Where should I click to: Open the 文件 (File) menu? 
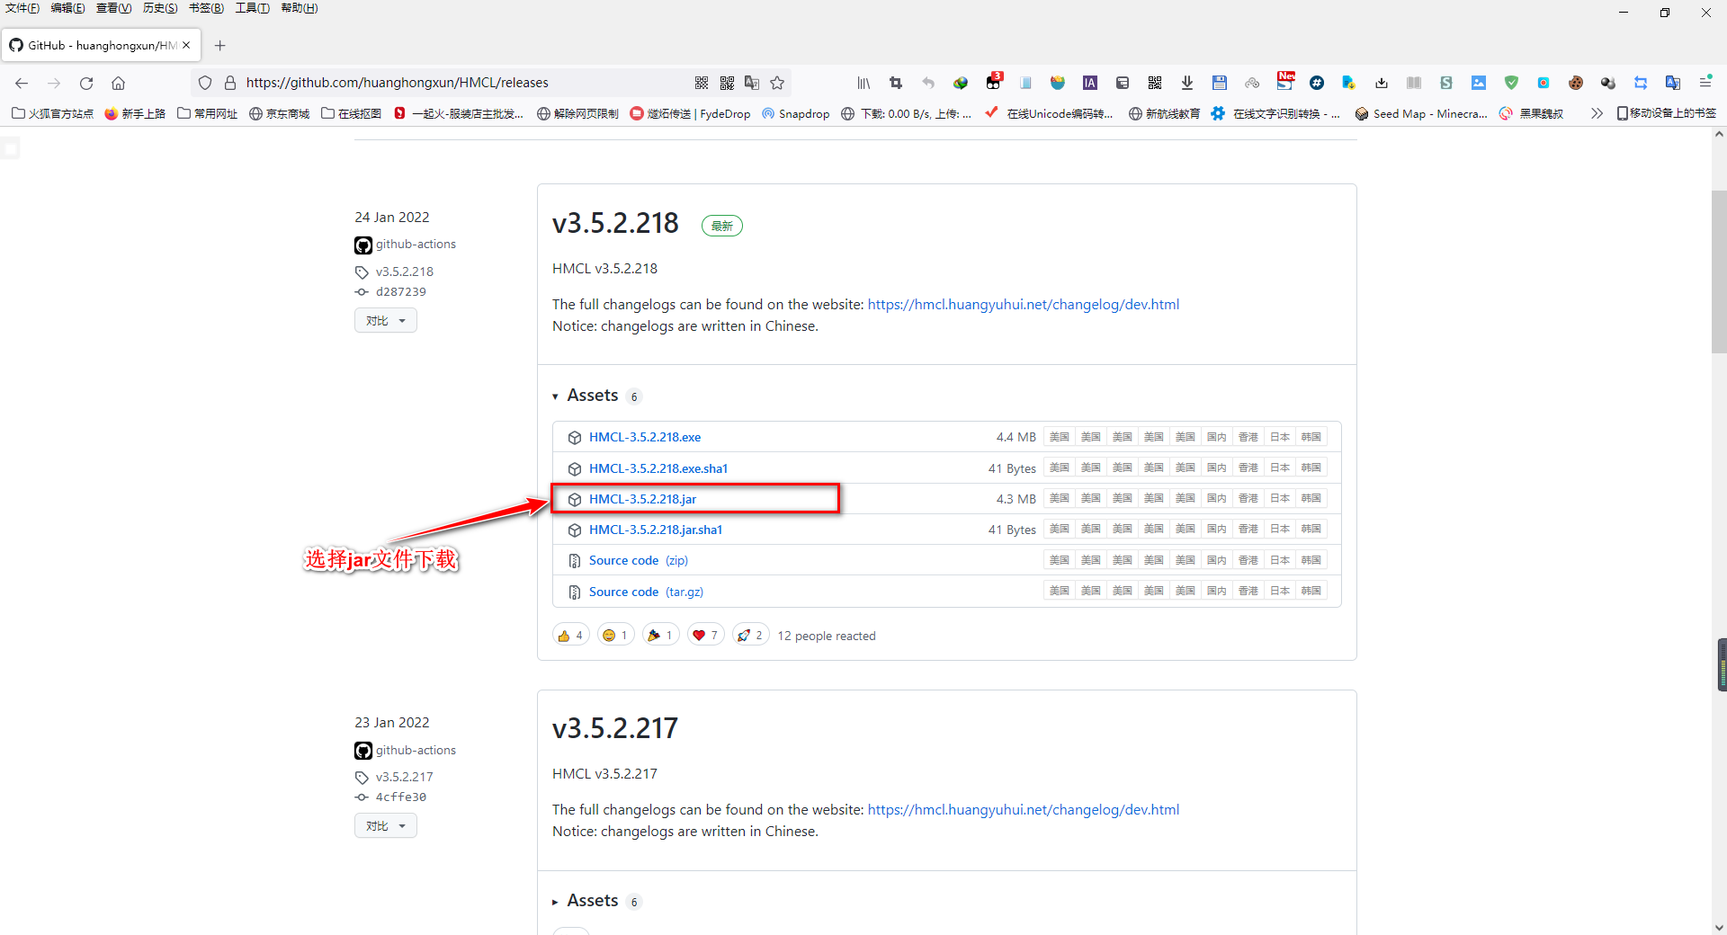[22, 8]
